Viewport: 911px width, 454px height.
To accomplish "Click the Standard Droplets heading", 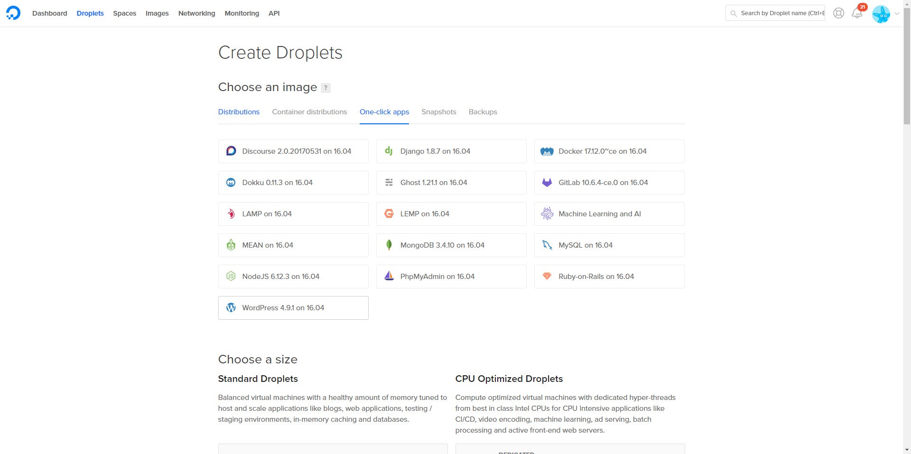I will pos(258,379).
